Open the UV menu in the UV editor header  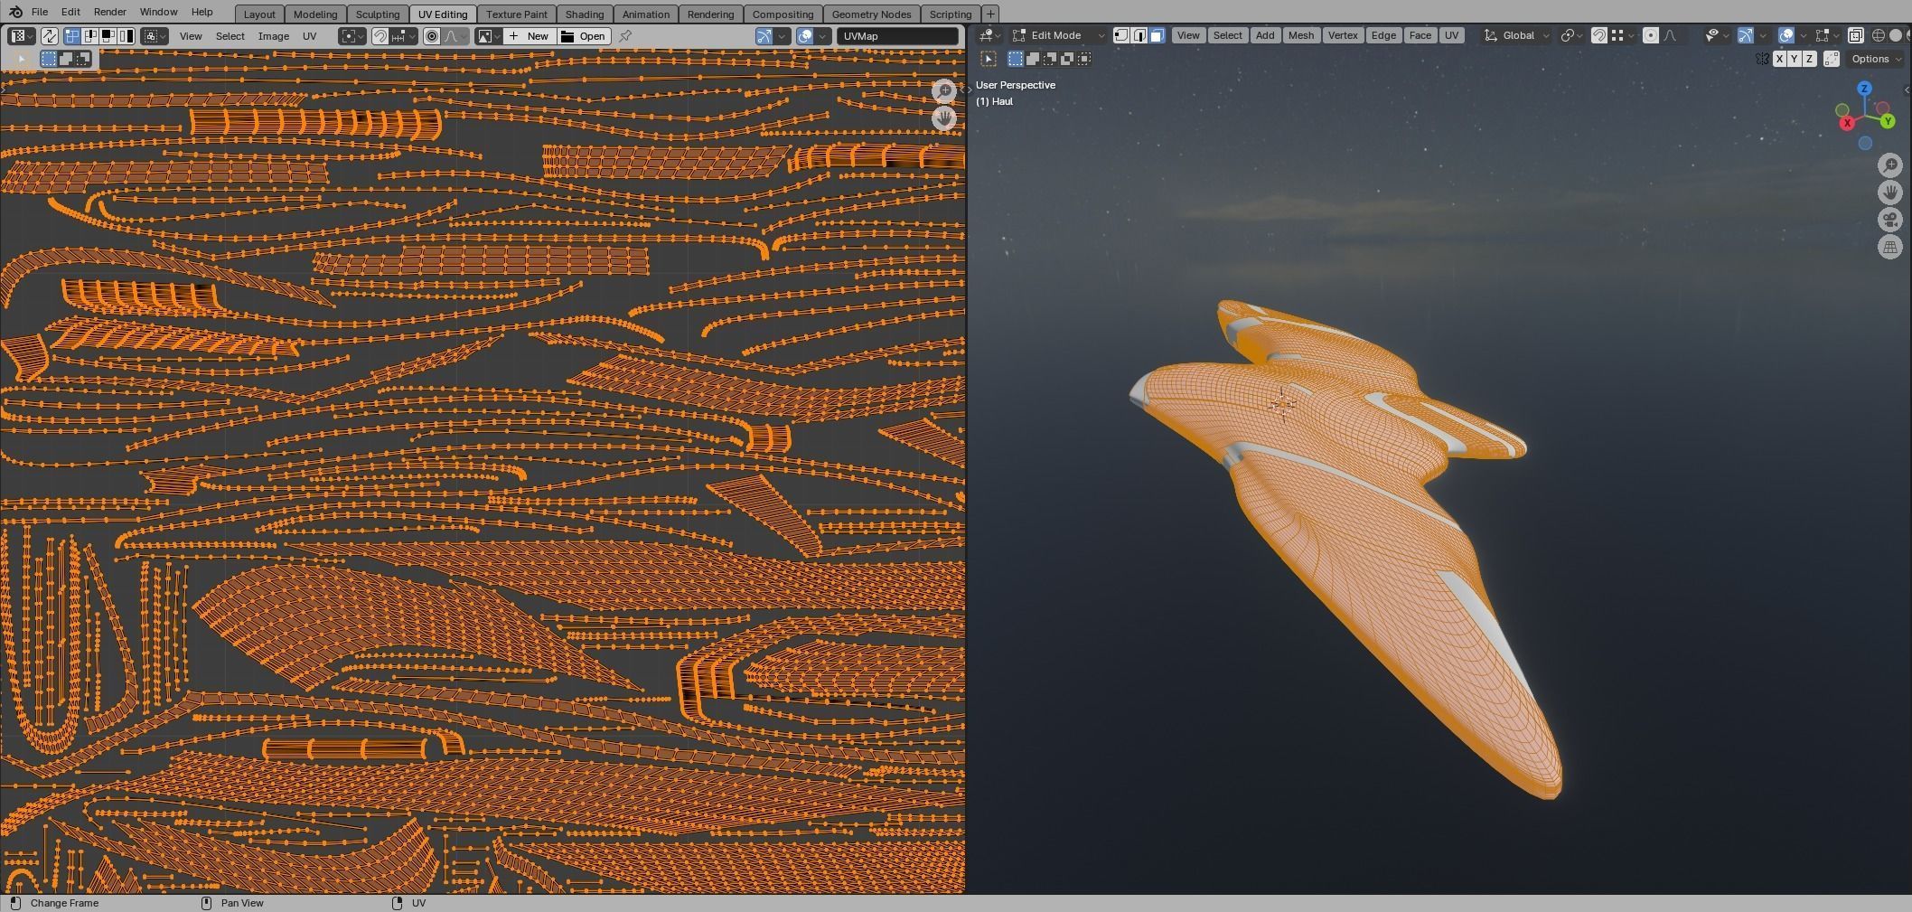tap(310, 36)
